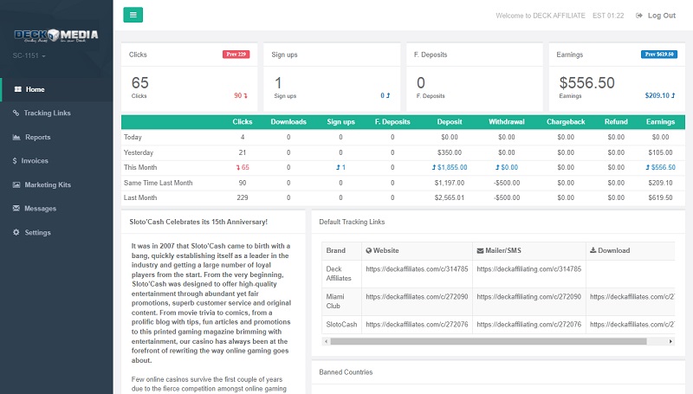The width and height of the screenshot is (693, 394).
Task: Click the Clicks column header
Action: 243,122
